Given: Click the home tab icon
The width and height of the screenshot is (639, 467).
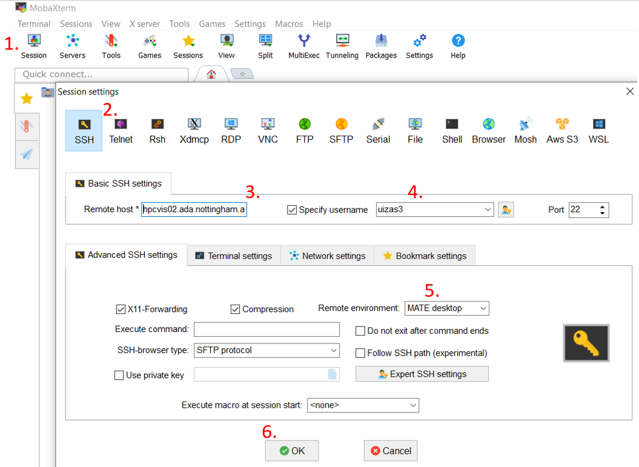Looking at the screenshot, I should [211, 74].
